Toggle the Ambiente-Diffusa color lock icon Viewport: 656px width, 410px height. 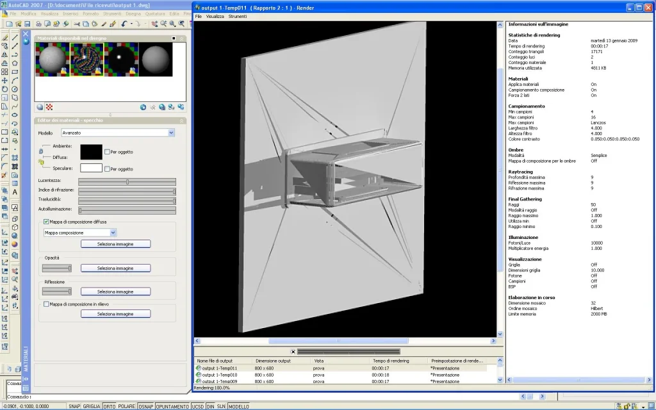(41, 151)
